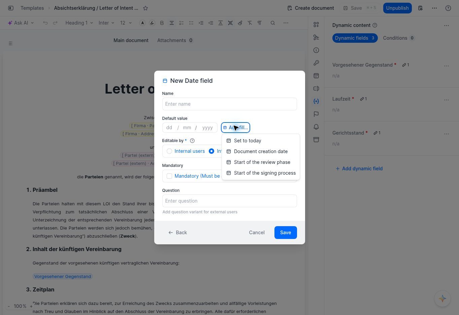Open the key icon in sidebar
The width and height of the screenshot is (459, 315).
[316, 63]
